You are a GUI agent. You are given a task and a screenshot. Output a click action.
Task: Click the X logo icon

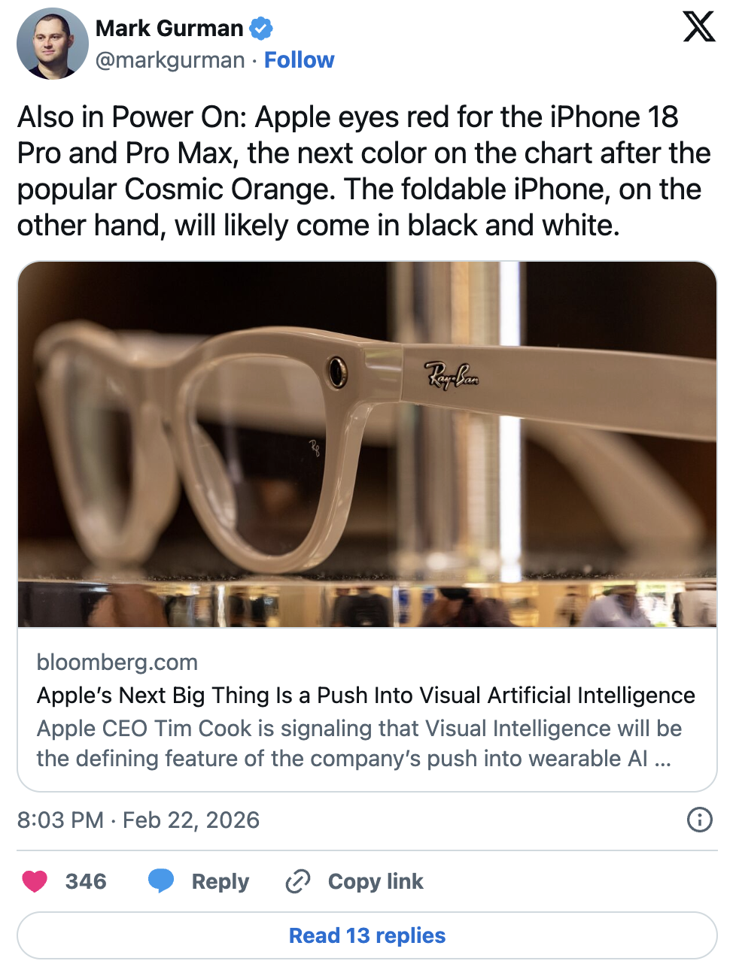[x=698, y=27]
